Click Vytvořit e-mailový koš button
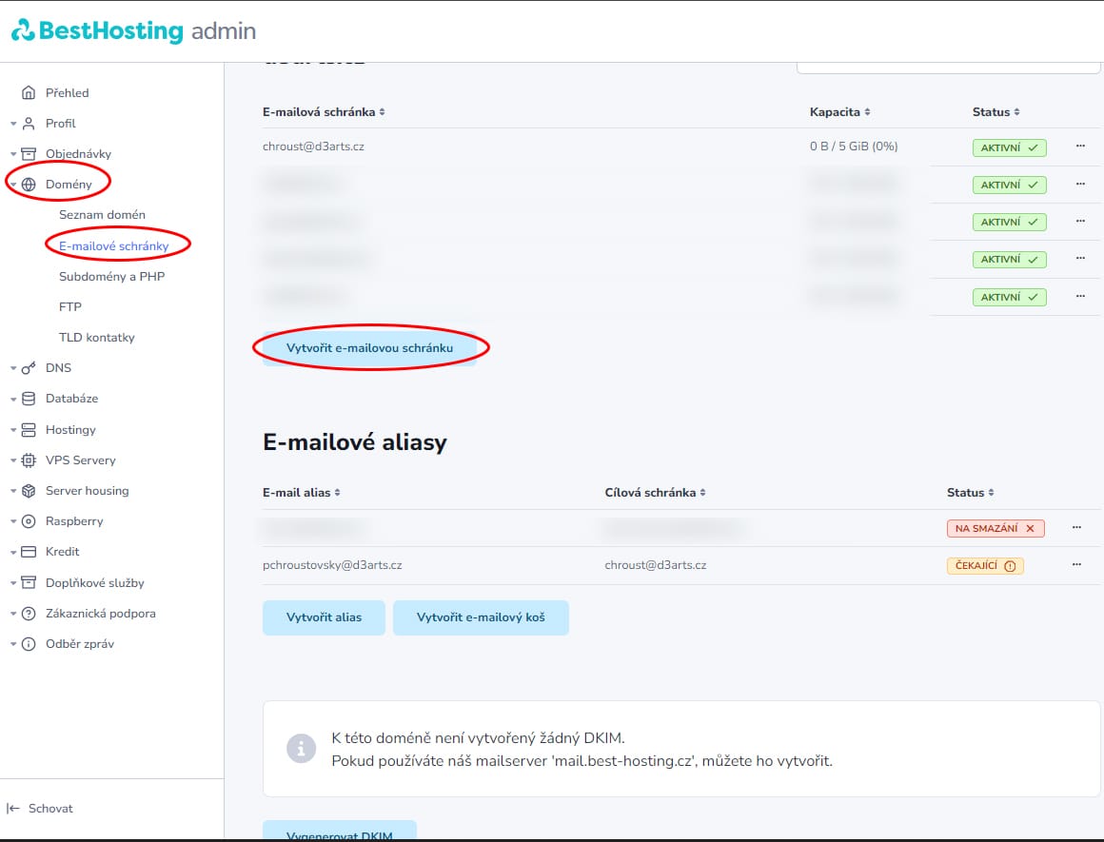The image size is (1104, 842). tap(481, 617)
